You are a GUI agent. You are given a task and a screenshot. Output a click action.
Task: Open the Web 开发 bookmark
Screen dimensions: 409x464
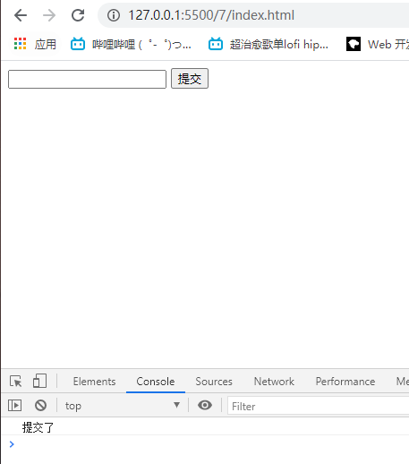[377, 44]
